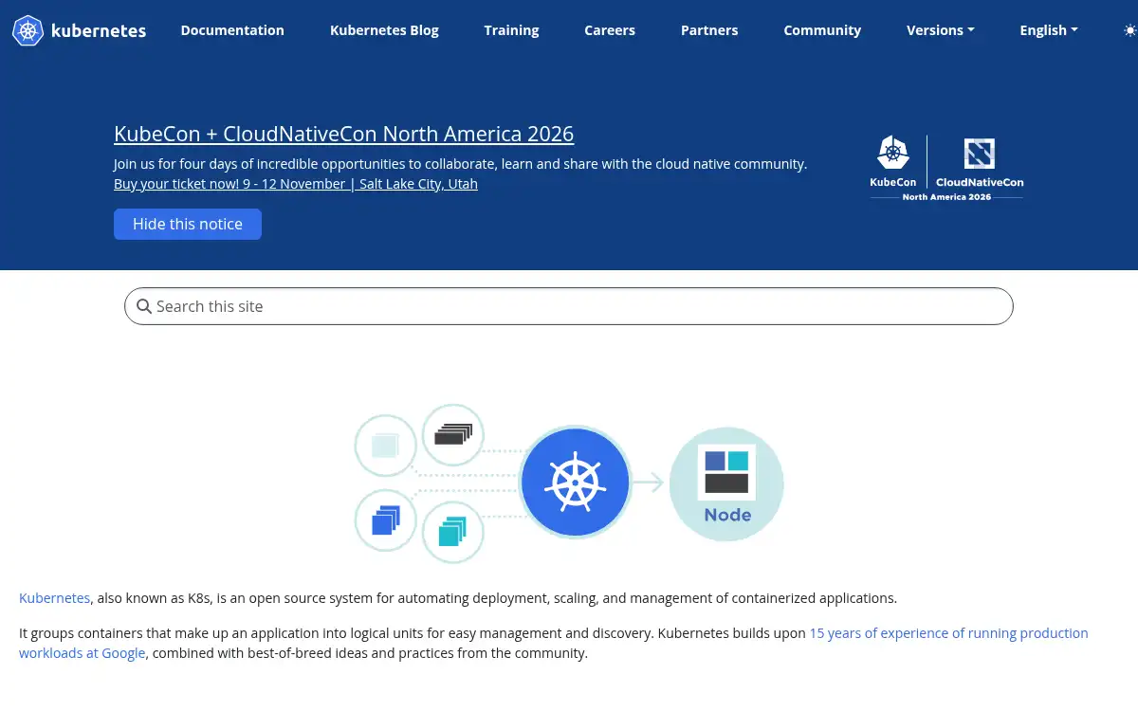Click the pale faded containers circle icon
The image size is (1138, 711).
coord(385,445)
